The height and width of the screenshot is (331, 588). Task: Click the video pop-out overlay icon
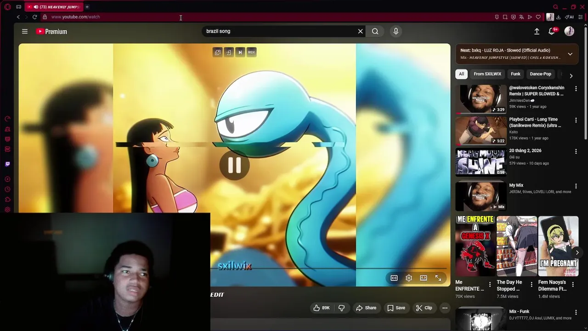coord(217,52)
